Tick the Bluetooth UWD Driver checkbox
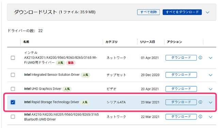This screenshot has height=128, width=218. click(13, 117)
